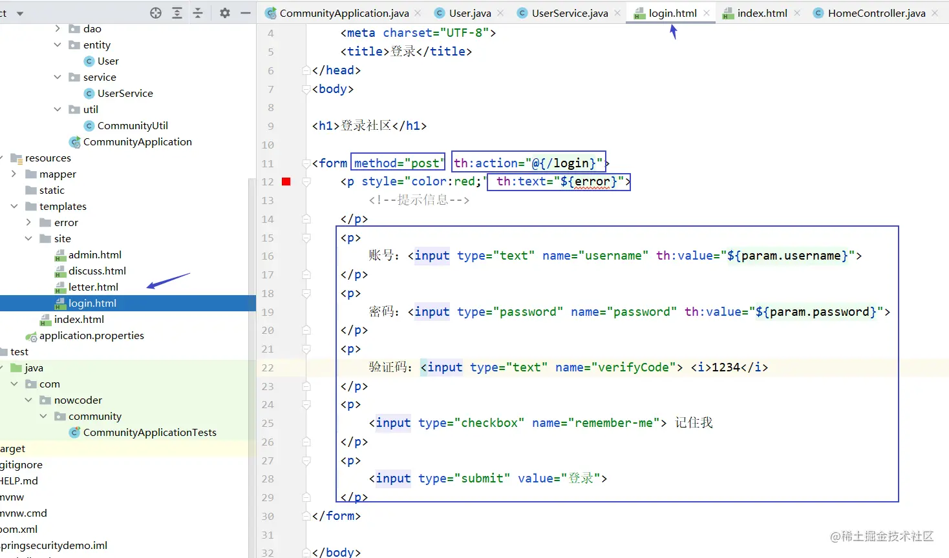The height and width of the screenshot is (558, 949).
Task: Collapse the nowcoder package
Action: pyautogui.click(x=28, y=400)
